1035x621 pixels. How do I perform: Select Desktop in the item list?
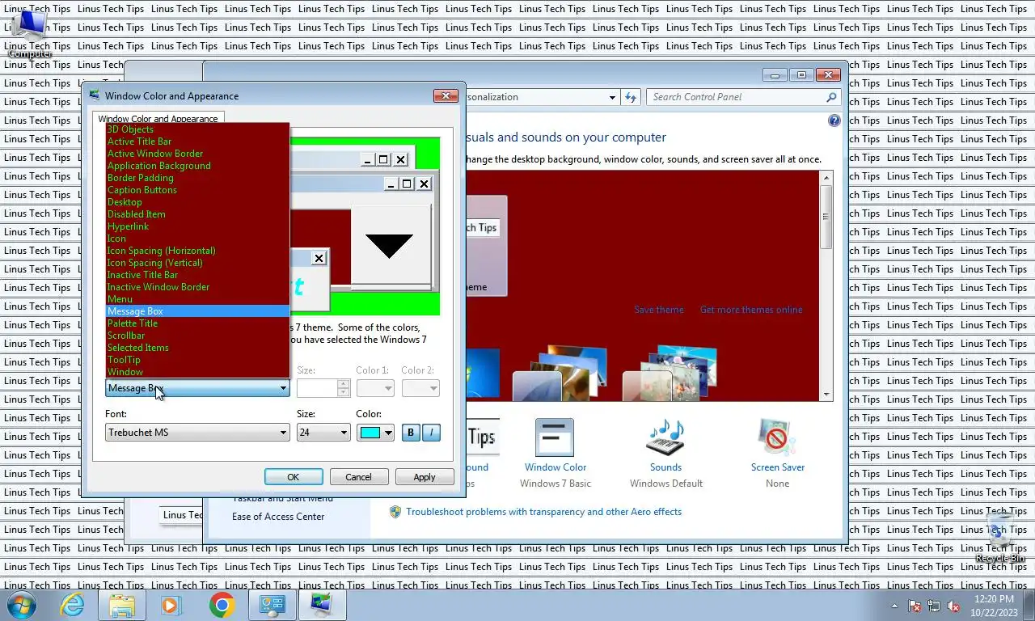click(197, 202)
